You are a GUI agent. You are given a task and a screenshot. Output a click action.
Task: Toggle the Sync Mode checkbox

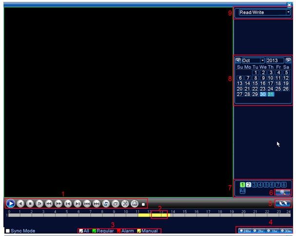click(x=8, y=230)
